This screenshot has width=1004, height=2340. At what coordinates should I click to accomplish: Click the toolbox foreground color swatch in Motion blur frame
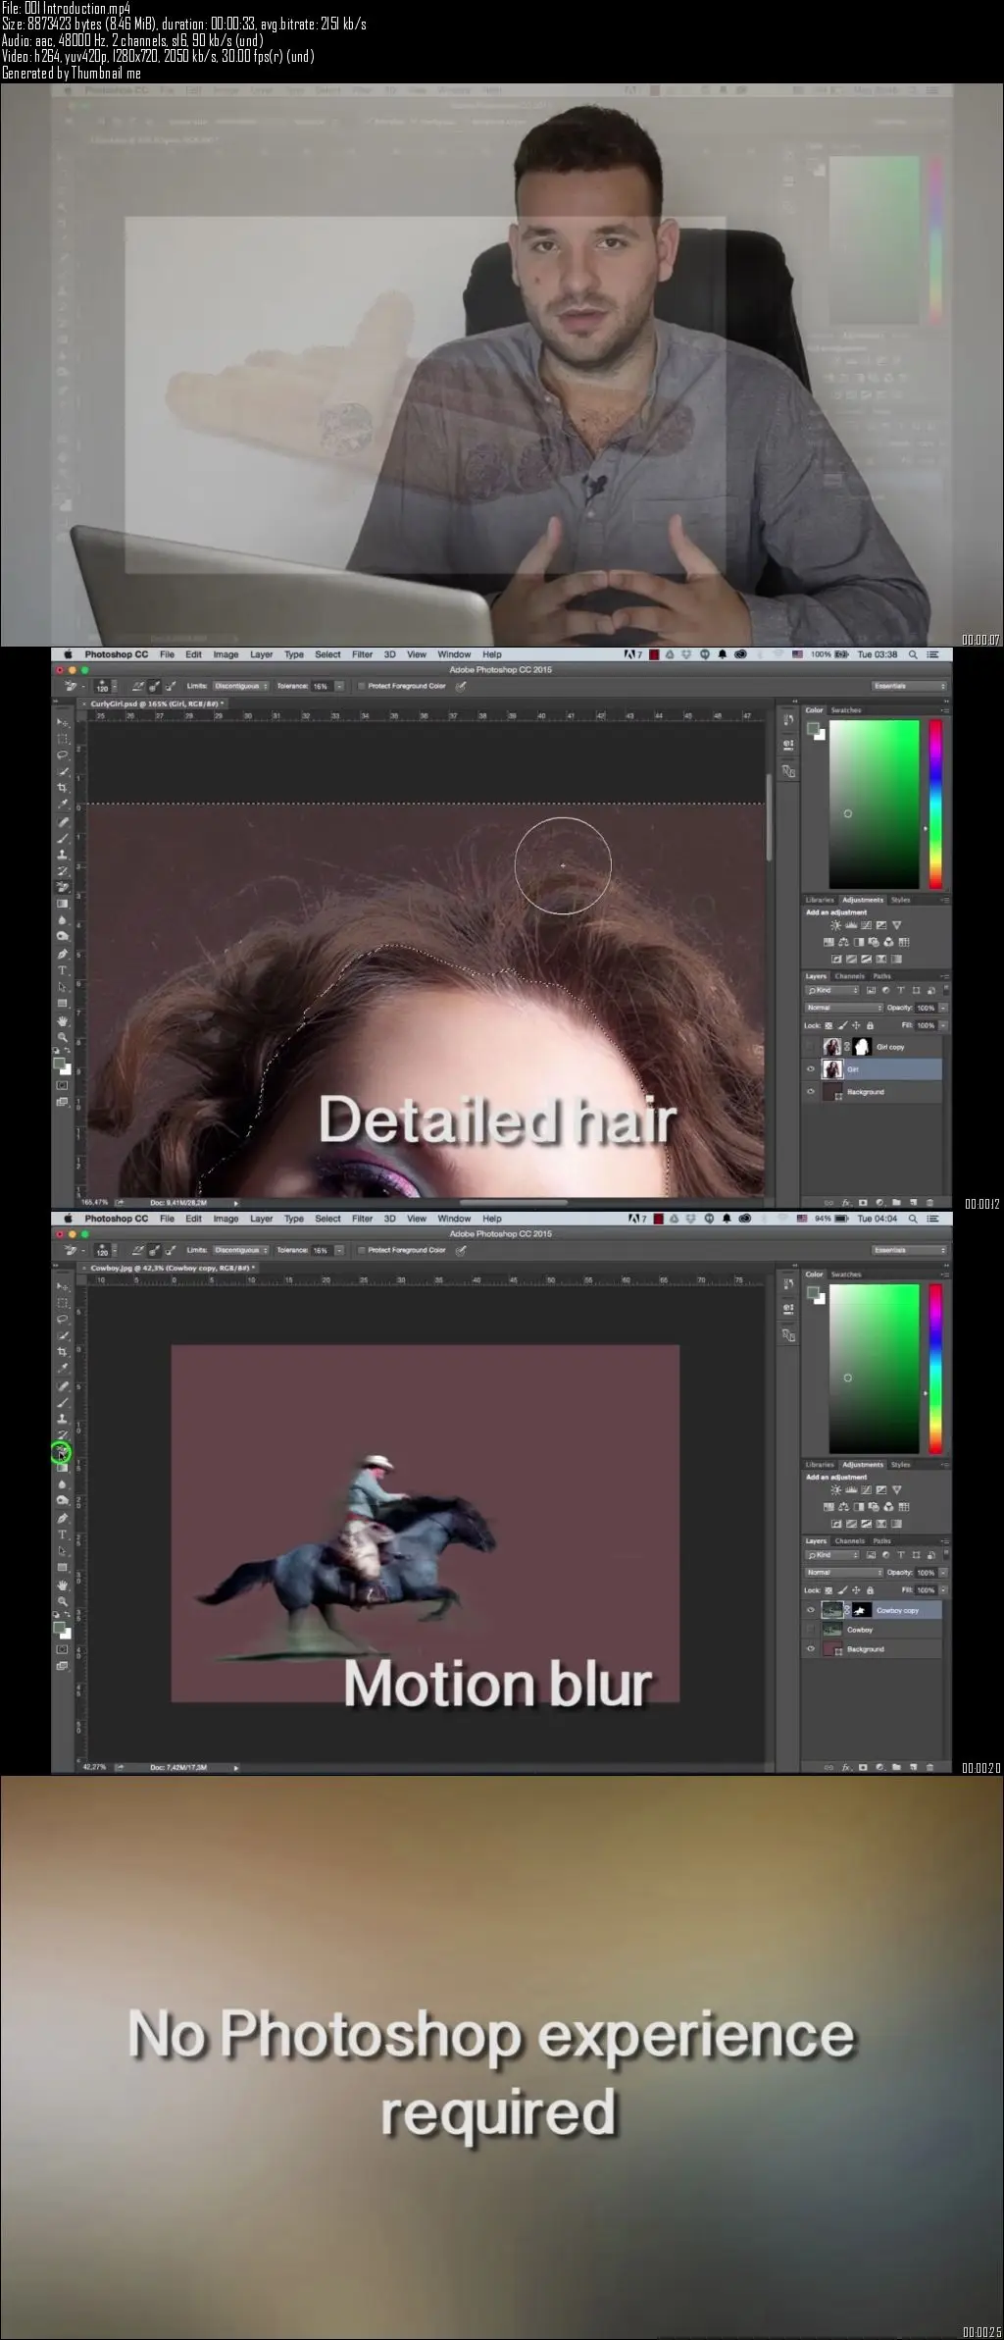60,1628
